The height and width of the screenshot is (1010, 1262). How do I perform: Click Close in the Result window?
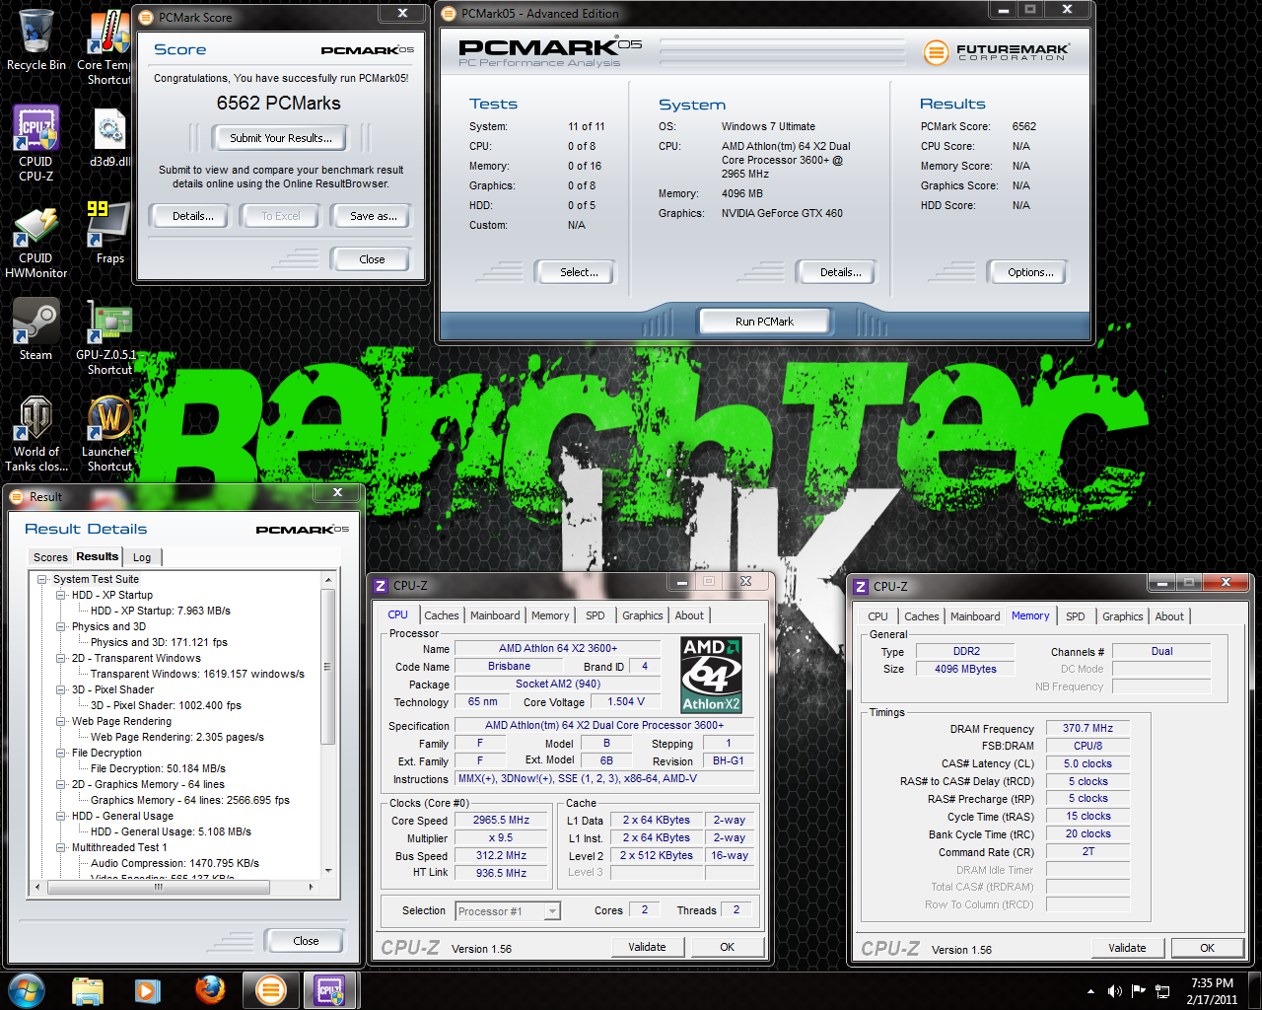click(306, 941)
